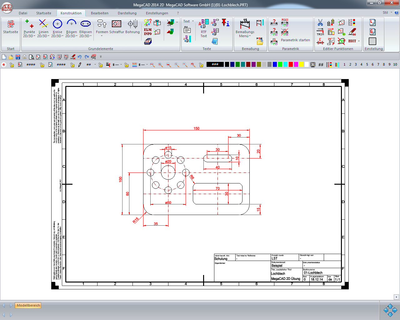Click the scissors cut icon
The height and width of the screenshot is (320, 400).
coord(320,22)
